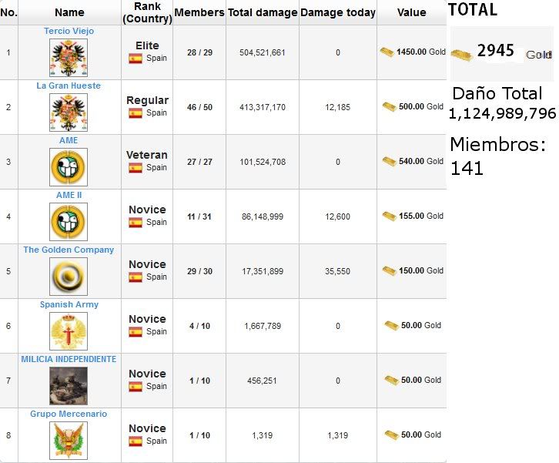This screenshot has width=559, height=463.
Task: Click the Spanish Army crest emblem
Action: [69, 331]
